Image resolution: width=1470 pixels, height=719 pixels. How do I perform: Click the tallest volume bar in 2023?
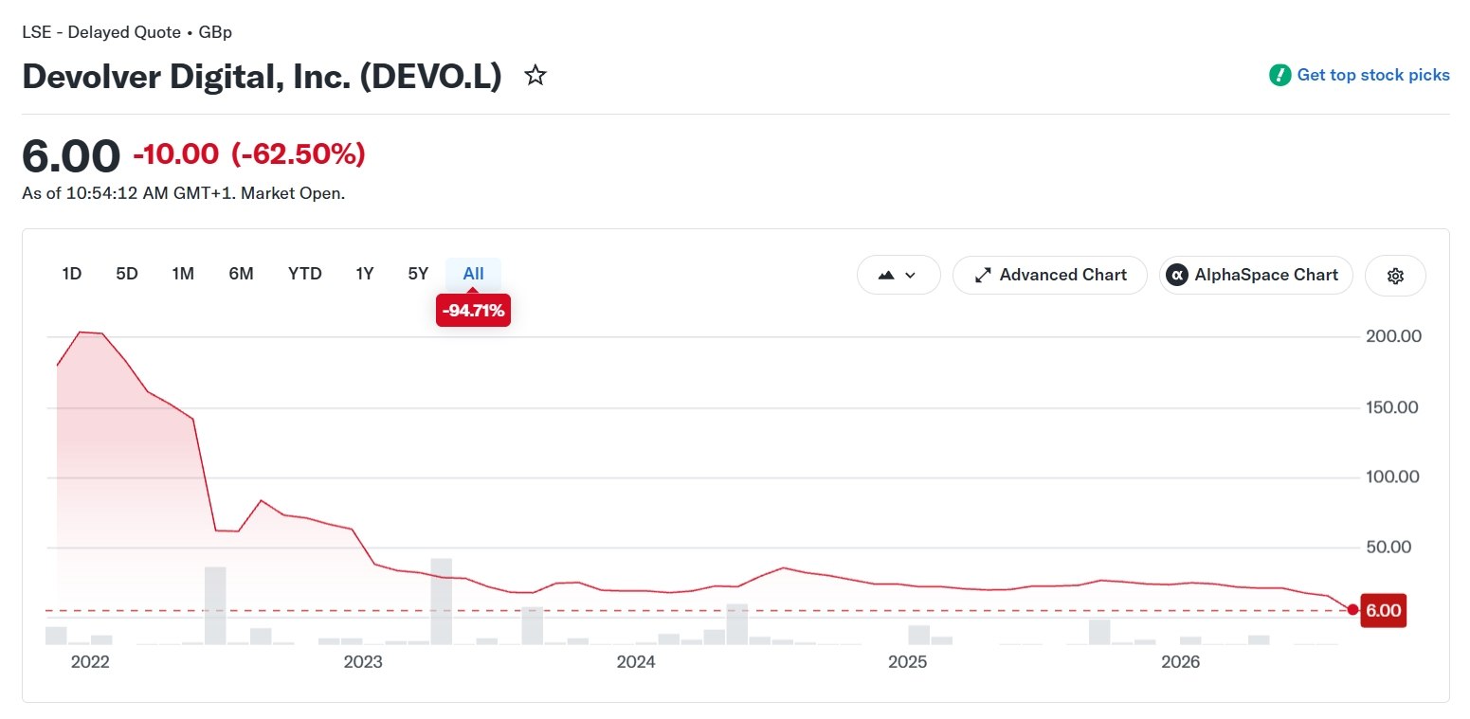click(442, 602)
